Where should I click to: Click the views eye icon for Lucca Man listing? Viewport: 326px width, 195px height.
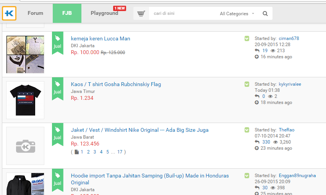[x=273, y=51]
